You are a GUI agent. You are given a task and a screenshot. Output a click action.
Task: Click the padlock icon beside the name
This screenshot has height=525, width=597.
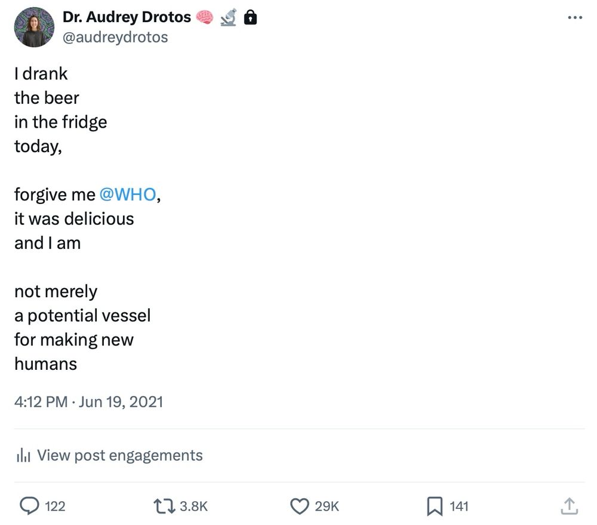tap(251, 18)
